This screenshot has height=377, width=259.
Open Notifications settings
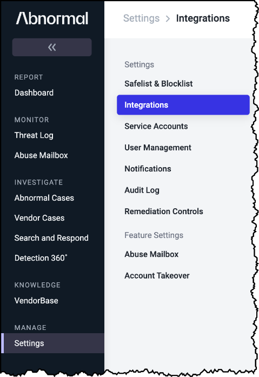tap(148, 169)
